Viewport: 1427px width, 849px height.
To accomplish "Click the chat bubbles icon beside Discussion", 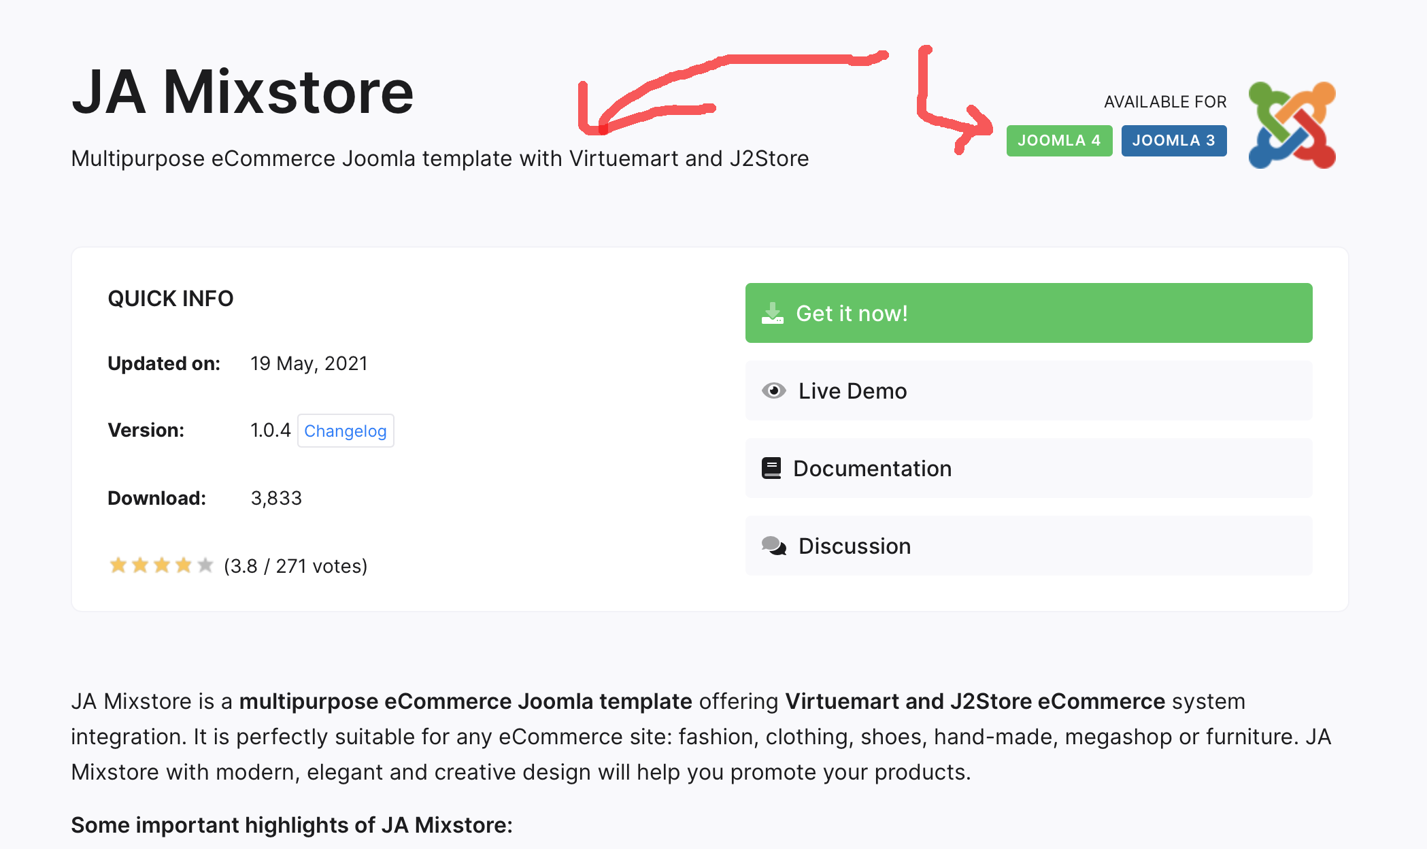I will click(x=773, y=546).
